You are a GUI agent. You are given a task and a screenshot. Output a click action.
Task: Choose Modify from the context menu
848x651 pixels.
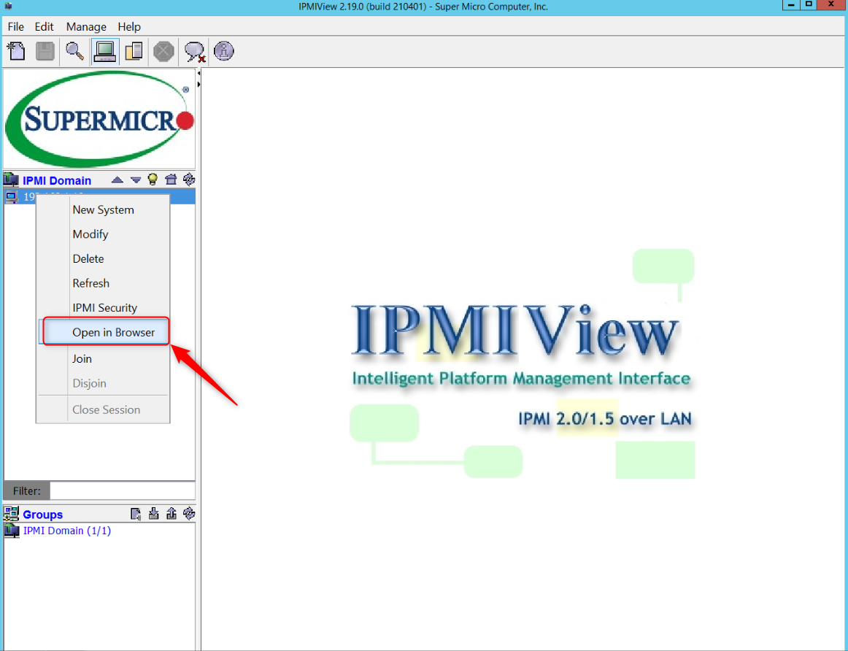[x=103, y=234]
